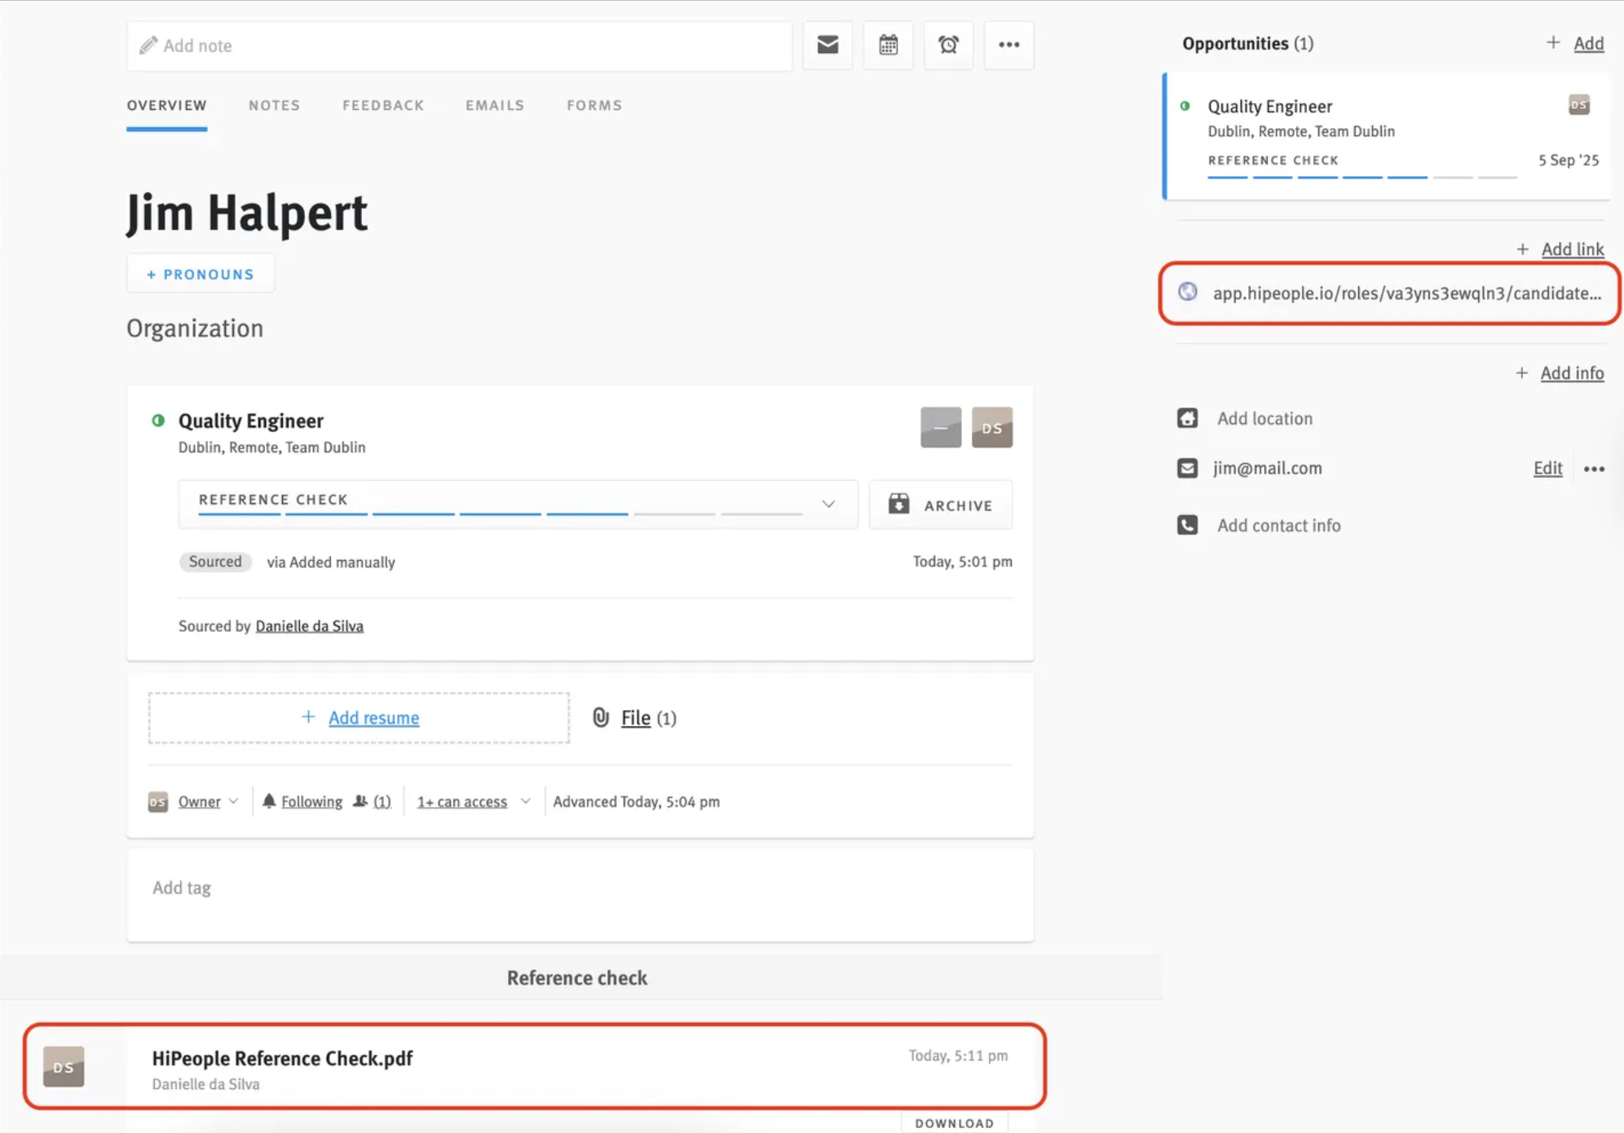
Task: Switch to the Feedback tab
Action: pyautogui.click(x=383, y=105)
